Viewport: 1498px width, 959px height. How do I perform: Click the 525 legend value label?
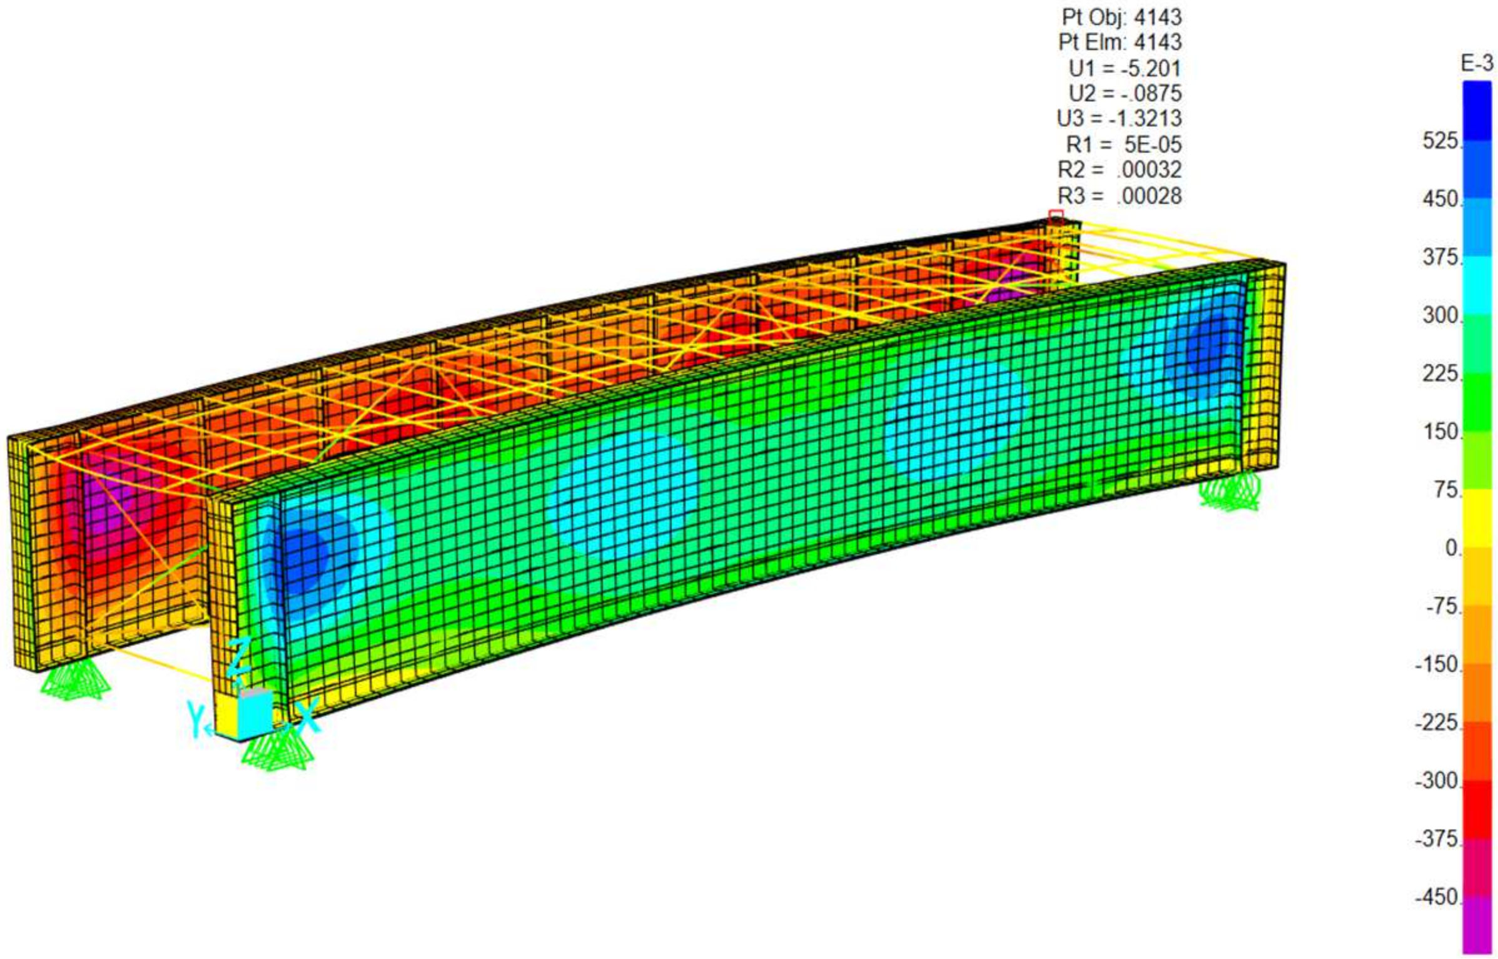[x=1440, y=141]
